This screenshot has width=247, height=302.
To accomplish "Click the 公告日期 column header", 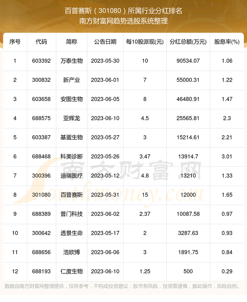I will tap(105, 42).
